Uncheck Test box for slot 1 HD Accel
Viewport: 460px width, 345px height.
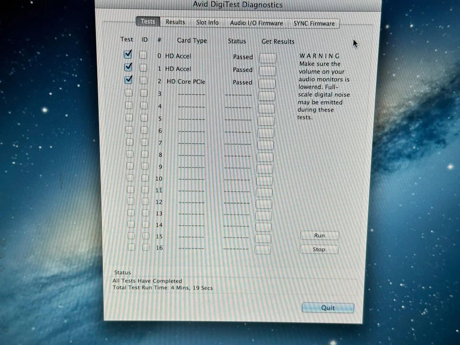pyautogui.click(x=128, y=67)
